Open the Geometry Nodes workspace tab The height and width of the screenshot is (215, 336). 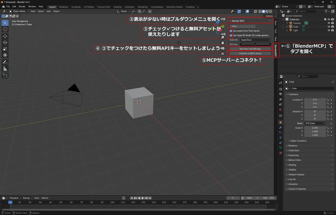click(174, 7)
